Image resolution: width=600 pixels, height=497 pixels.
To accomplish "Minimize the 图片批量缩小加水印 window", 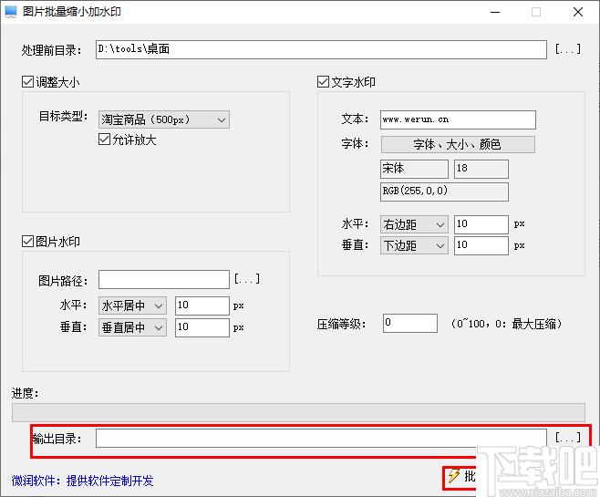I will (495, 12).
